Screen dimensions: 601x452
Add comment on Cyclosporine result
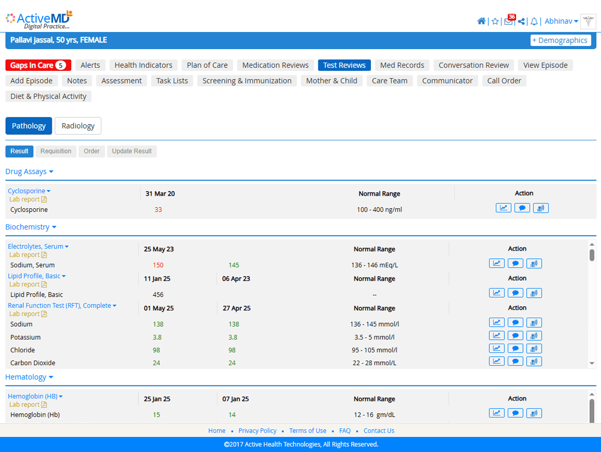coord(522,208)
